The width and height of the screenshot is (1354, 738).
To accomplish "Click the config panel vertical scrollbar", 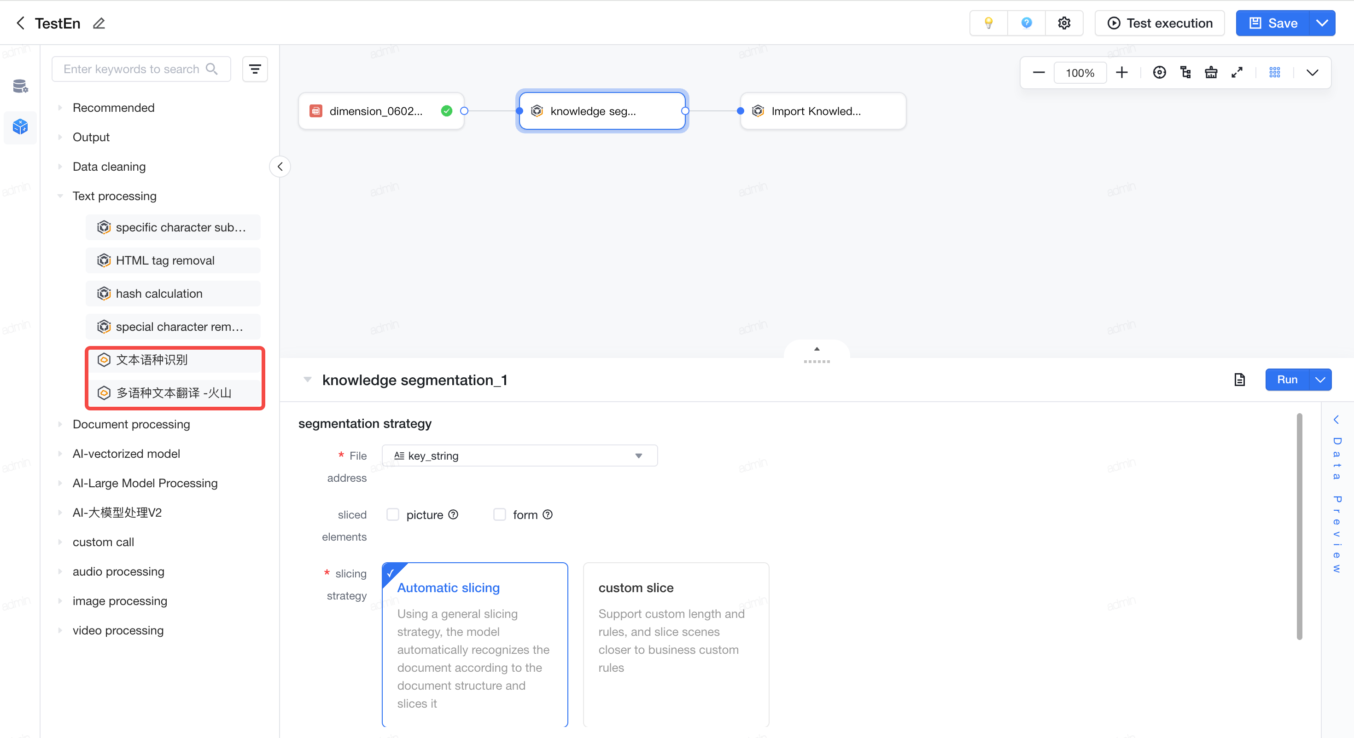I will 1299,526.
